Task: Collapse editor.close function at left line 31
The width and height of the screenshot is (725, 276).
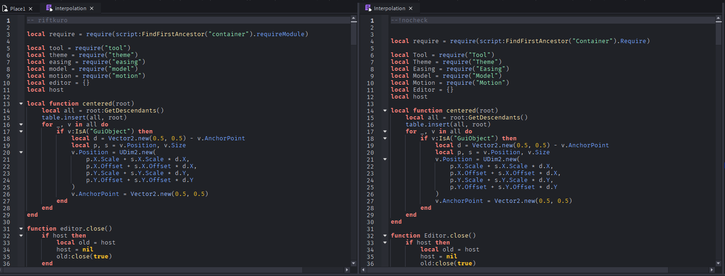Action: click(x=21, y=229)
